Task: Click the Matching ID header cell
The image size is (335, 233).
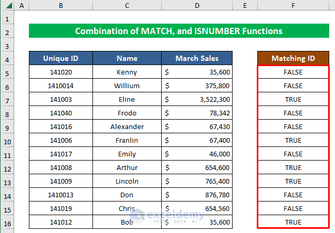Action: [293, 58]
